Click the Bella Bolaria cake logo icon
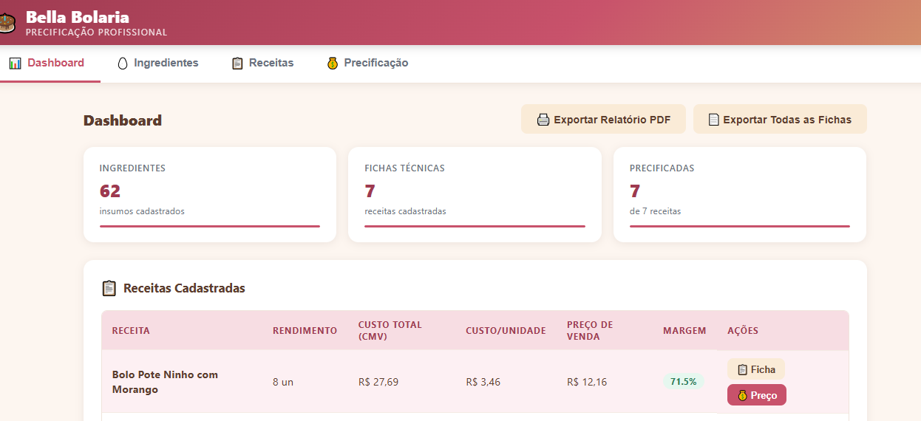Image resolution: width=921 pixels, height=421 pixels. point(7,22)
